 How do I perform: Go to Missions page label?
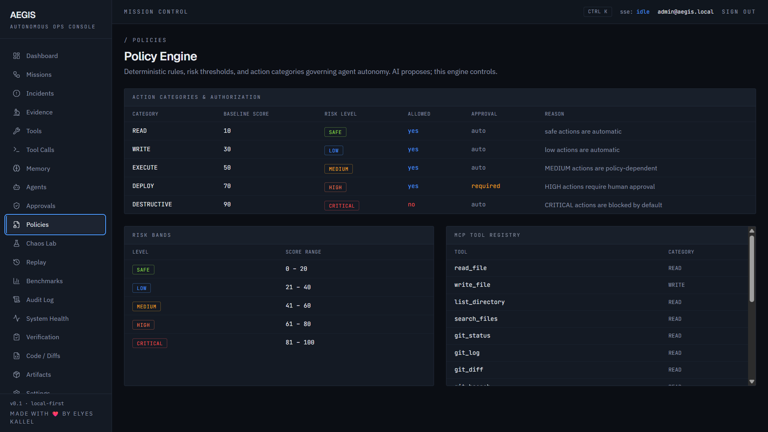pos(39,75)
